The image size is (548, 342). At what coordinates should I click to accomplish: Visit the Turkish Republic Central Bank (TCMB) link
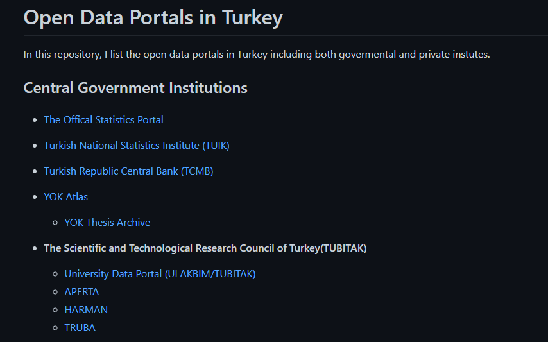tap(128, 171)
